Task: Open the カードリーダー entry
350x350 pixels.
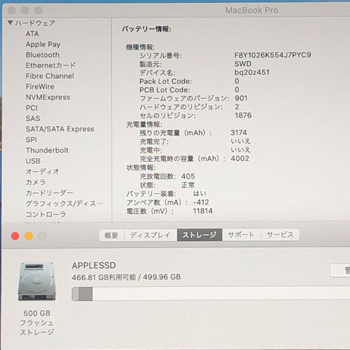Action: (x=49, y=193)
